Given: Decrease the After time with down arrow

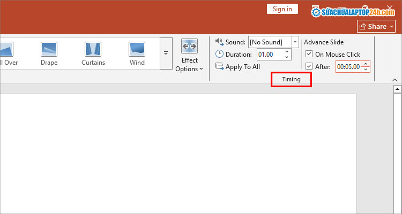Looking at the screenshot, I should (366, 70).
